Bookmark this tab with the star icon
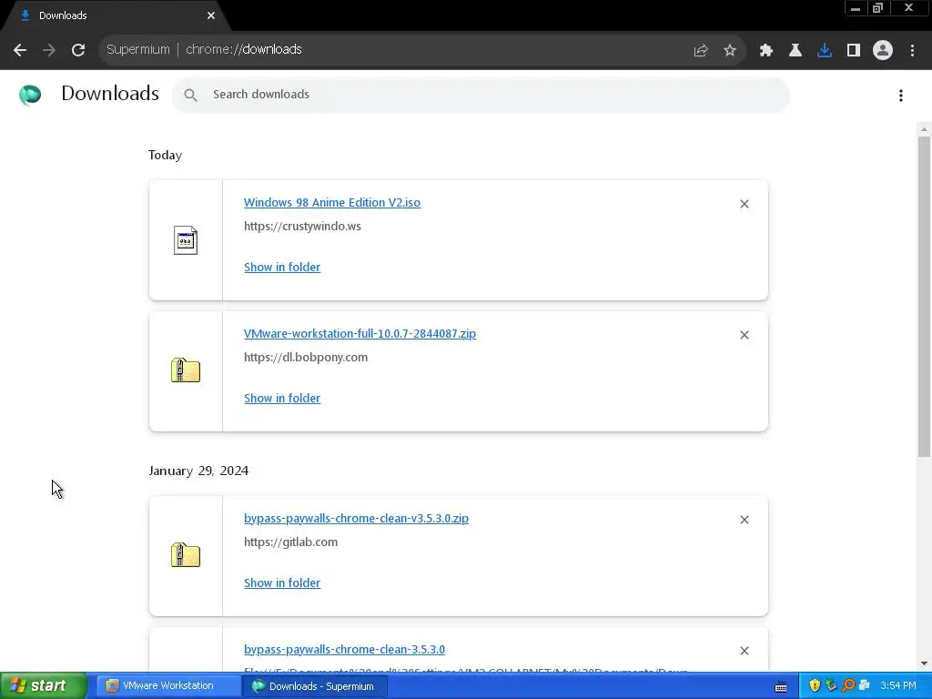This screenshot has width=932, height=699. tap(730, 51)
